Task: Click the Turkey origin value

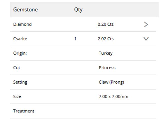Action: pyautogui.click(x=106, y=53)
